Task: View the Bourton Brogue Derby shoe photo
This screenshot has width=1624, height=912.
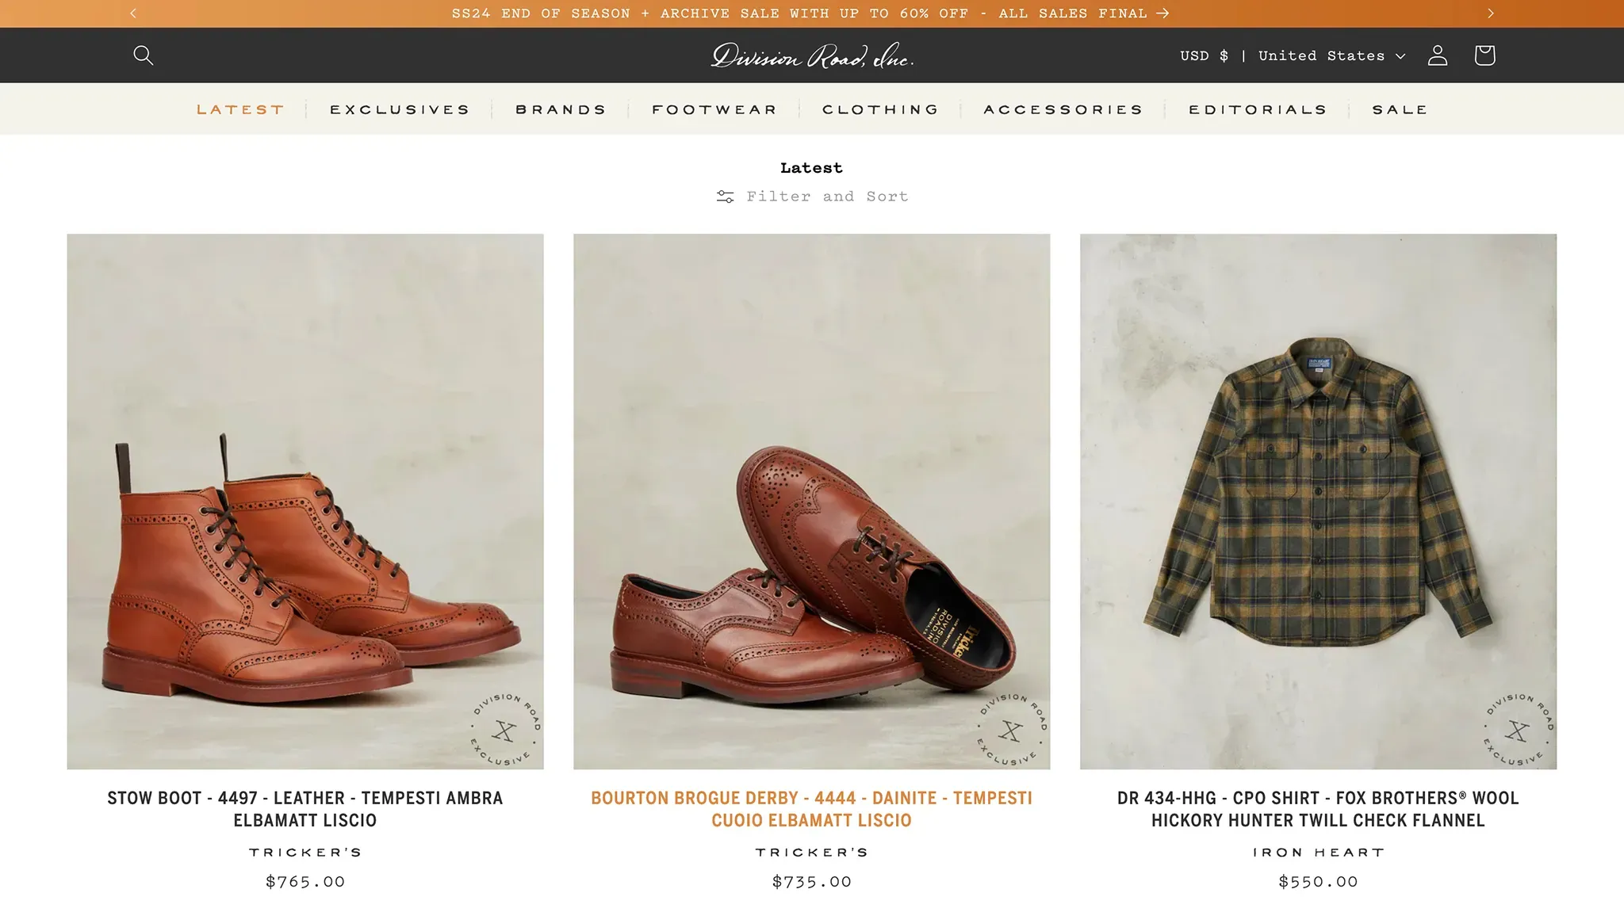Action: pyautogui.click(x=811, y=501)
